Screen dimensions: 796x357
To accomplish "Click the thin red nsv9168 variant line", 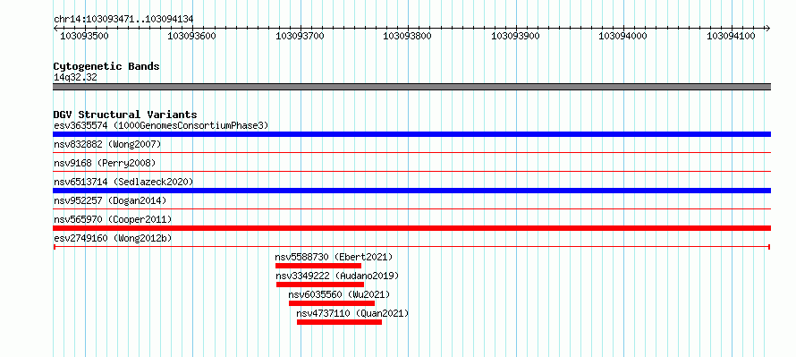I will tap(411, 171).
